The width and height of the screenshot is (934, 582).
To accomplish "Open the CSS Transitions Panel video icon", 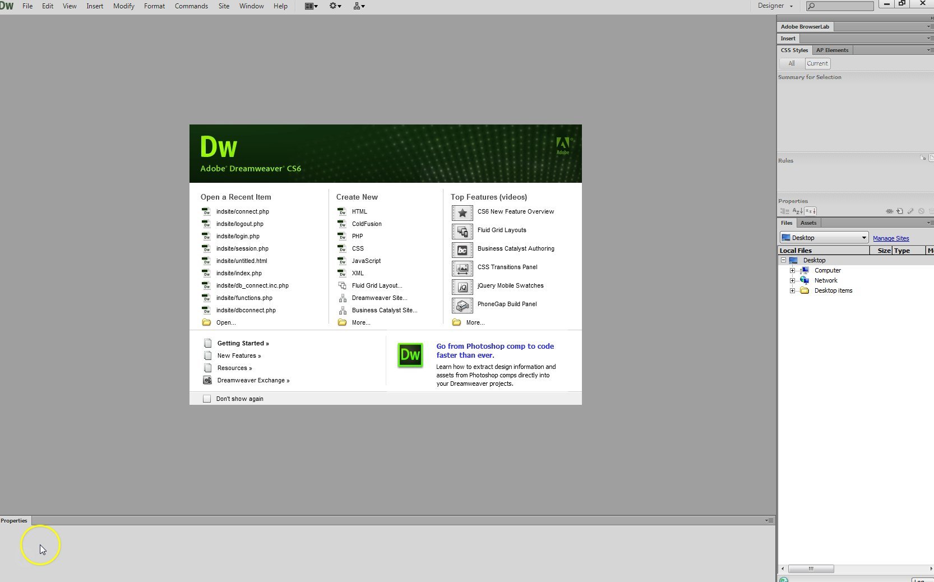I will pos(462,269).
